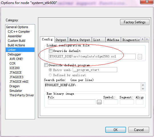This screenshot has height=137, width=154.
Task: Select ICE200 debugger entry
Action: coord(15,68)
